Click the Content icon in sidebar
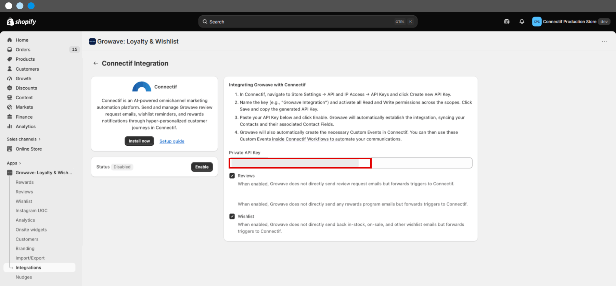This screenshot has height=286, width=616. pos(10,98)
